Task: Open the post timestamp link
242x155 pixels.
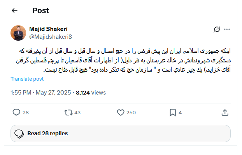Action: pyautogui.click(x=41, y=93)
